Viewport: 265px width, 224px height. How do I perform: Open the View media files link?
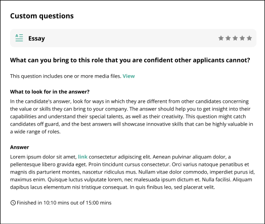(x=128, y=76)
